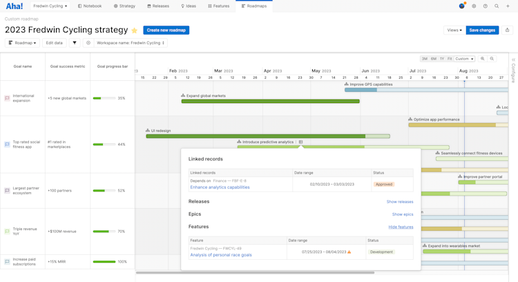Toggle the favorite star next to roadmap title
This screenshot has height=282, width=518.
click(x=135, y=30)
